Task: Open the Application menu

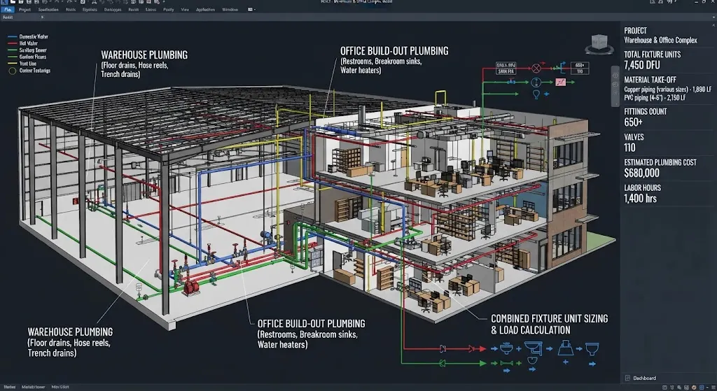Action: [205, 9]
